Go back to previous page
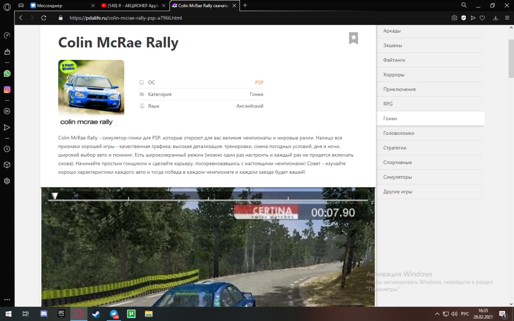The image size is (514, 321). (21, 18)
